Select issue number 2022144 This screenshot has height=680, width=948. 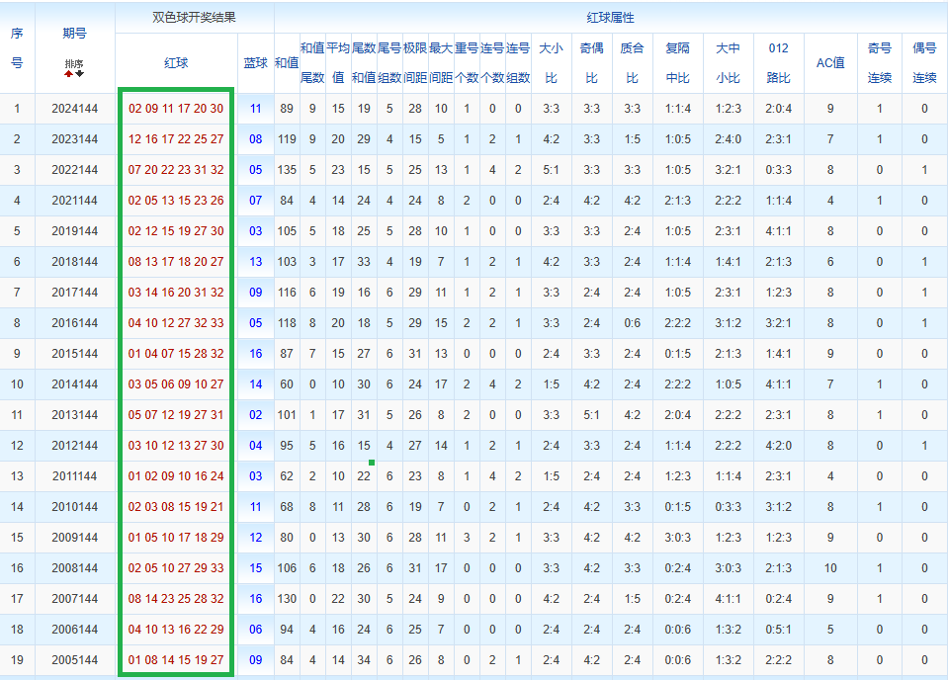coord(74,170)
